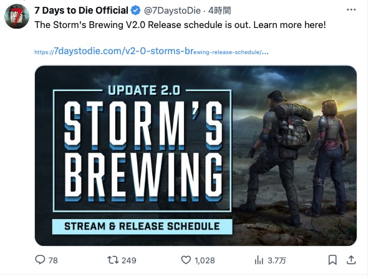This screenshot has width=371, height=277.
Task: Open view analytics bar chart icon
Action: pyautogui.click(x=259, y=260)
